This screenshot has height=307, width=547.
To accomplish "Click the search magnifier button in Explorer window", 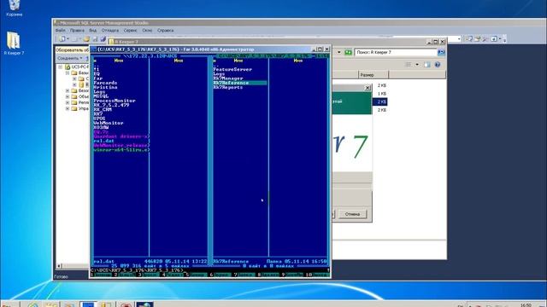I will click(441, 52).
